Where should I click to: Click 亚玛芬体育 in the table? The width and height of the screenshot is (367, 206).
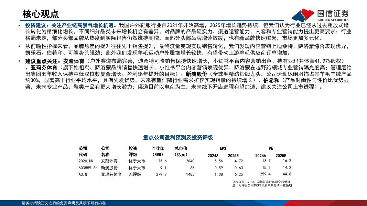[111, 174]
